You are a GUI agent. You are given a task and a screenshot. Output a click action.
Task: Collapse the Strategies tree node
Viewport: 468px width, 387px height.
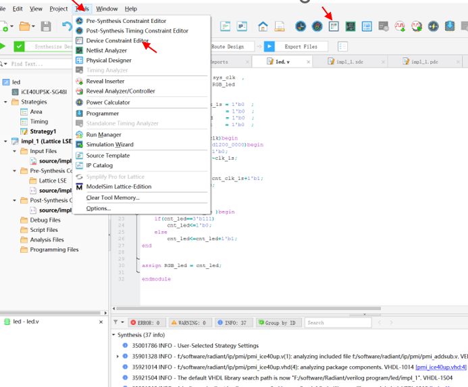click(x=5, y=102)
